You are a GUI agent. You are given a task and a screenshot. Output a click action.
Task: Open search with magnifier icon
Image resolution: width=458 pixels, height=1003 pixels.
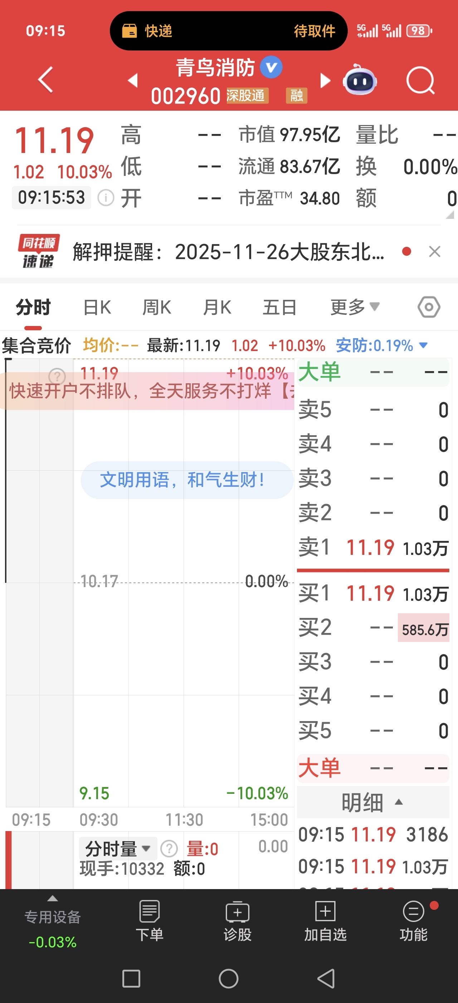(x=420, y=80)
